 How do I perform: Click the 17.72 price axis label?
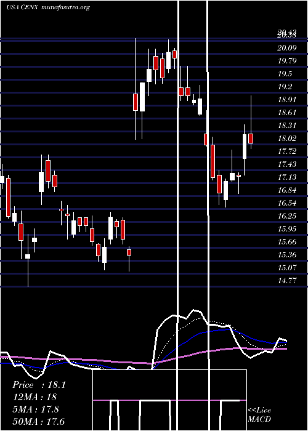287,151
